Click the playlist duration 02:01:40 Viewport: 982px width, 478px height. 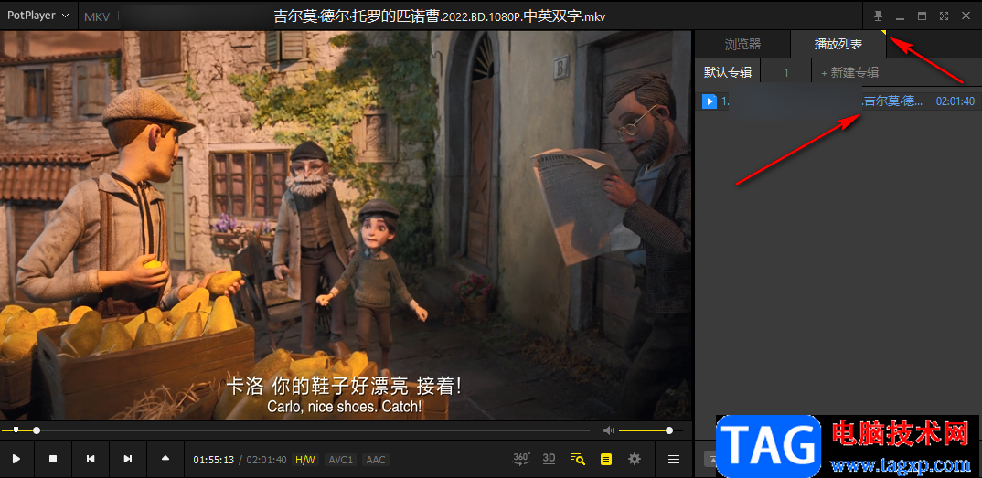click(955, 101)
